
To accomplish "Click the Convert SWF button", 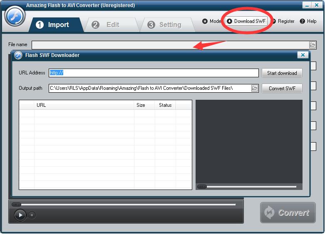I will (x=282, y=89).
